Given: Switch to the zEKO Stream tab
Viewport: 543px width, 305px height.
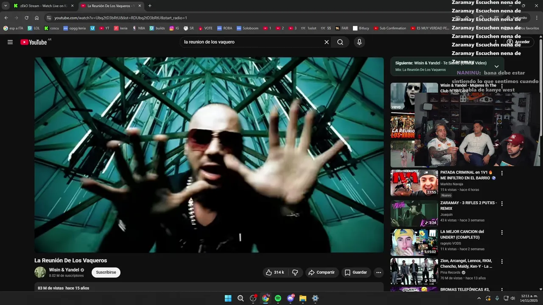Looking at the screenshot, I should click(44, 6).
